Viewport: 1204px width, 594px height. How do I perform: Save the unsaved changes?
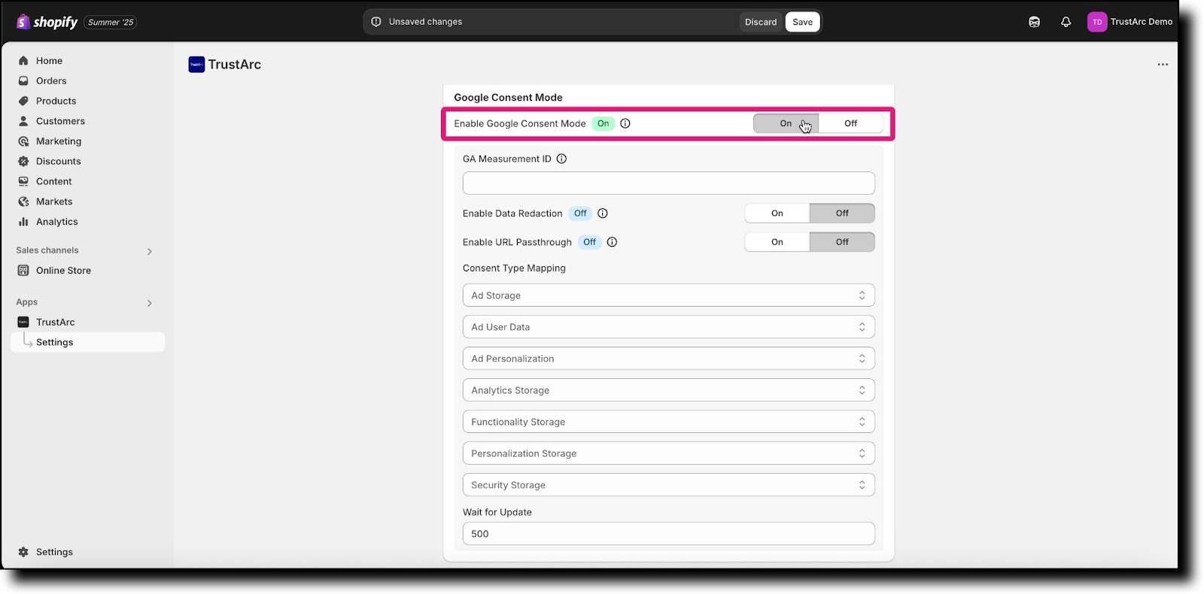click(802, 22)
